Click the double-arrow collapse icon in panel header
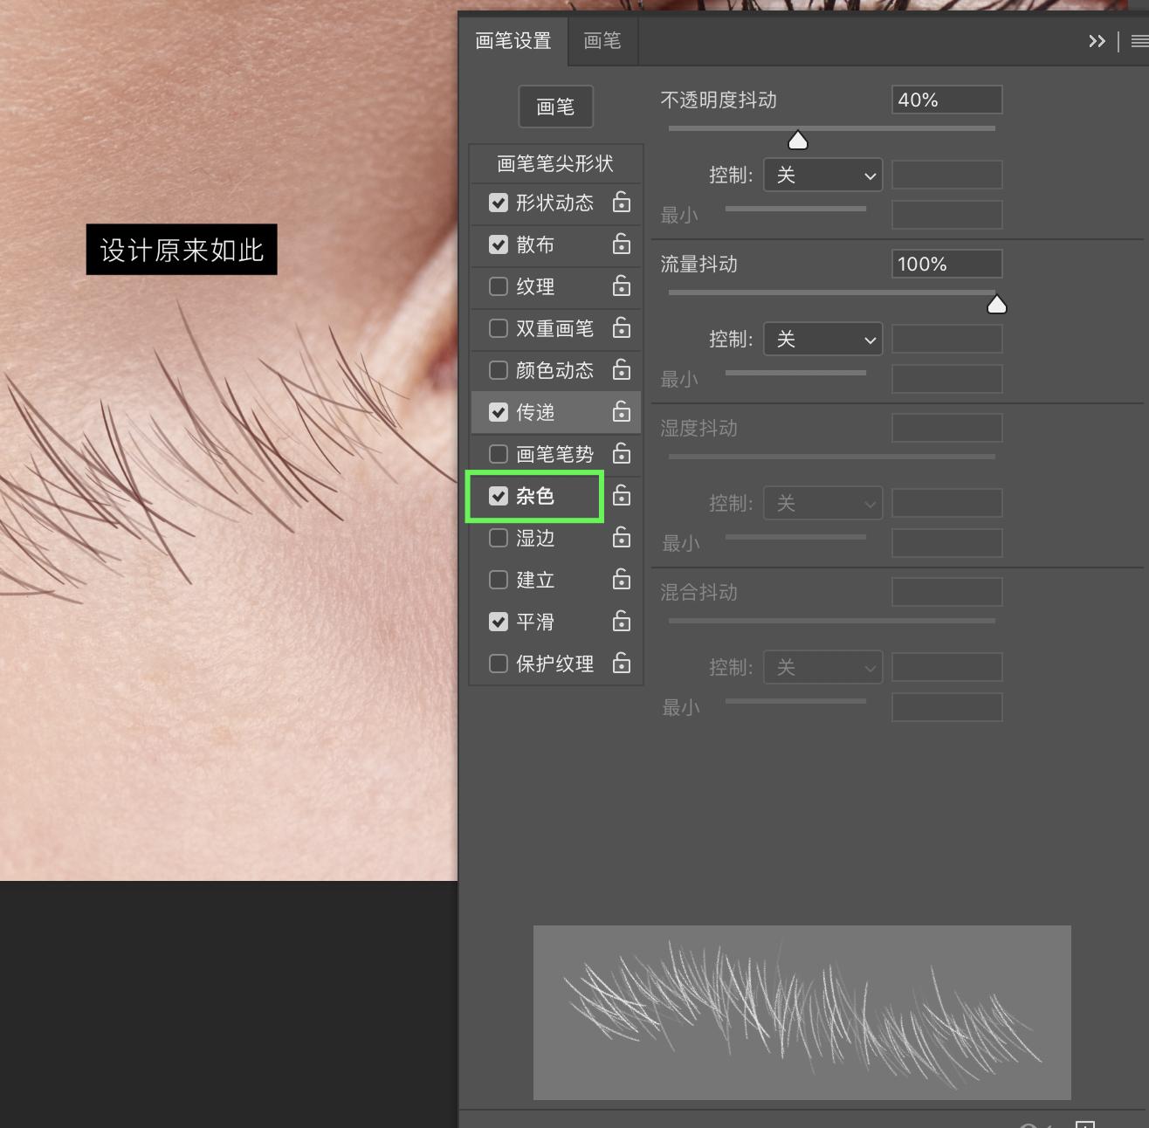Screen dimensions: 1149x1128 click(1097, 40)
